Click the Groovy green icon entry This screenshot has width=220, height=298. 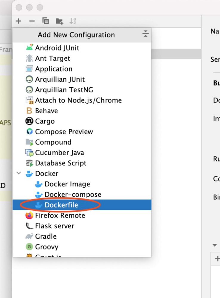(29, 247)
